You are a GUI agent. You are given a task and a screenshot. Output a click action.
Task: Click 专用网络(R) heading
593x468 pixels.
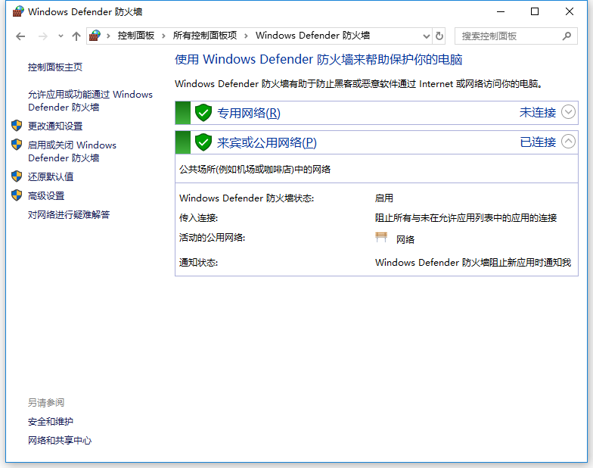click(x=249, y=113)
